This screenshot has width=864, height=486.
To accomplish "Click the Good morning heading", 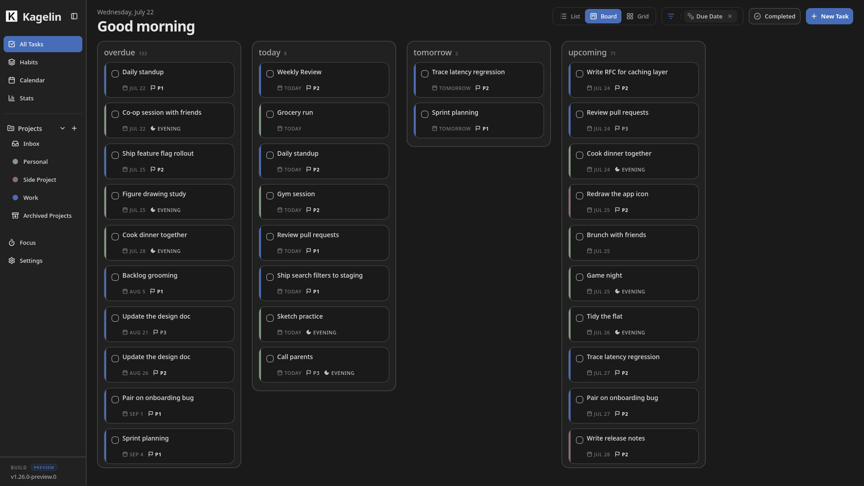I will [146, 27].
